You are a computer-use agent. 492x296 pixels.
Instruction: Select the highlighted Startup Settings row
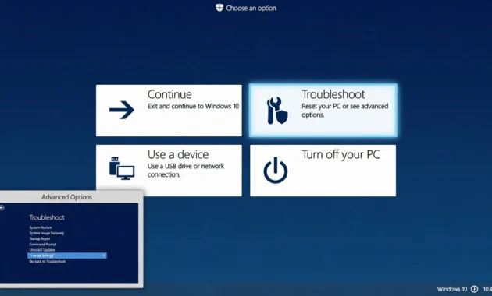tap(67, 255)
